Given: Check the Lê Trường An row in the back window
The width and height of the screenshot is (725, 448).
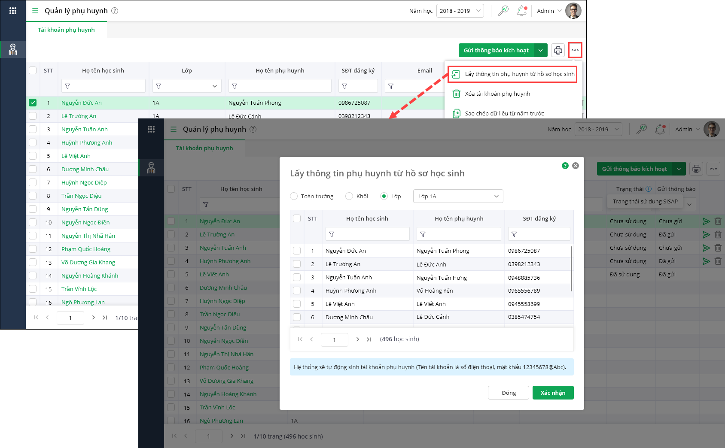Looking at the screenshot, I should coord(33,116).
